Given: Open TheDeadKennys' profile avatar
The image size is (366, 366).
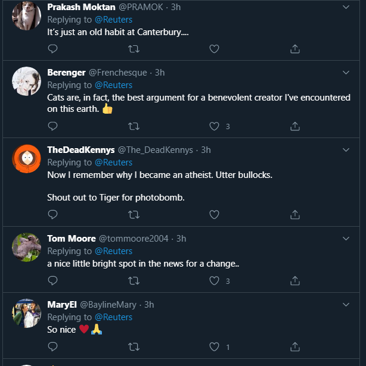Looking at the screenshot, I should [27, 158].
